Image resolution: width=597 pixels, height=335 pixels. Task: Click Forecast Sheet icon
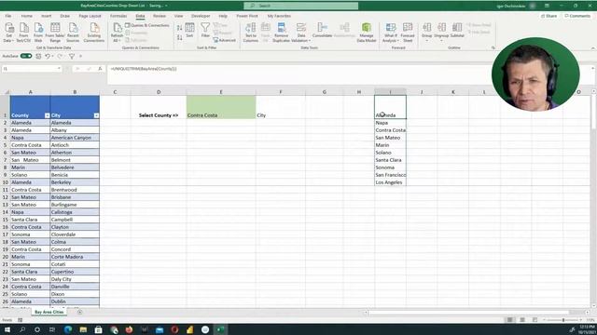pos(408,33)
